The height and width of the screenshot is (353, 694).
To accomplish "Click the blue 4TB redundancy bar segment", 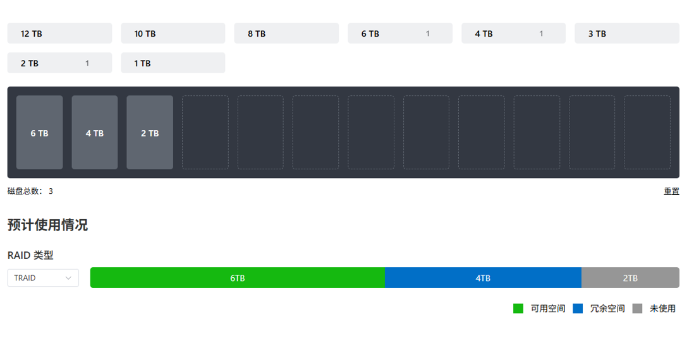I will [x=483, y=278].
